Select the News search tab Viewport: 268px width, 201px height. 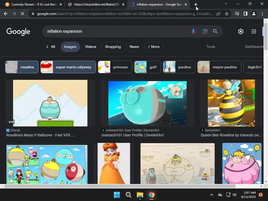134,47
